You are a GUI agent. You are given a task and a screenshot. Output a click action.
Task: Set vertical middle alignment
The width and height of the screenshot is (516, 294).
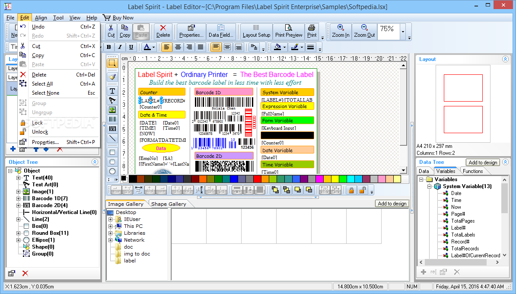coord(227,47)
